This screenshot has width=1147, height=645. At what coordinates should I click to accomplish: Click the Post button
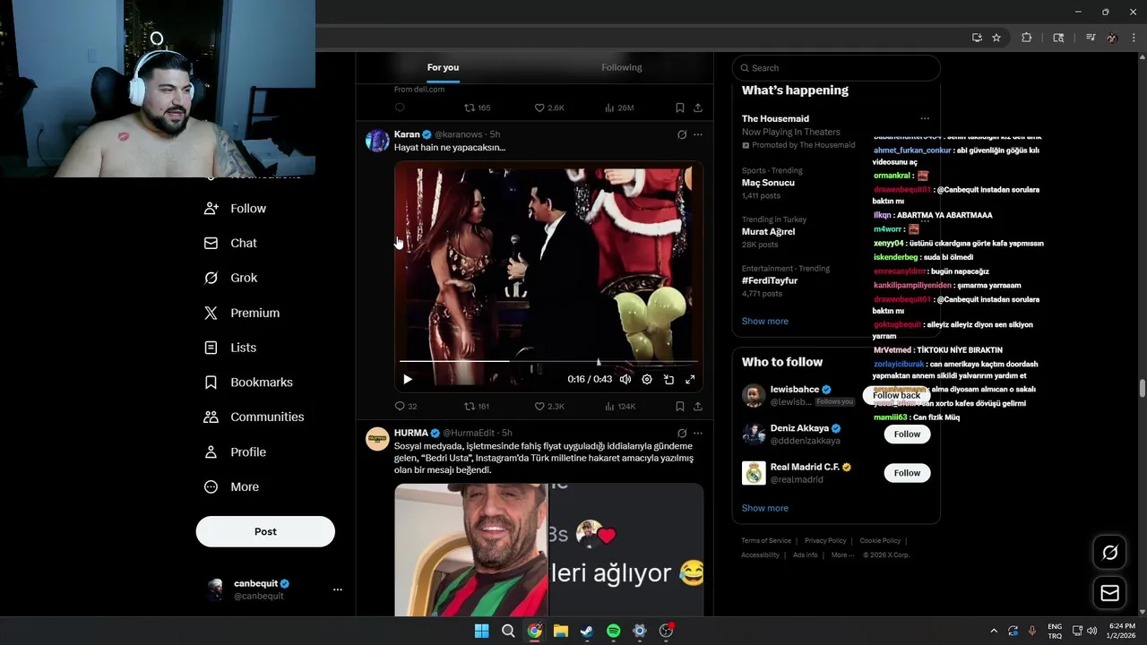pyautogui.click(x=265, y=531)
